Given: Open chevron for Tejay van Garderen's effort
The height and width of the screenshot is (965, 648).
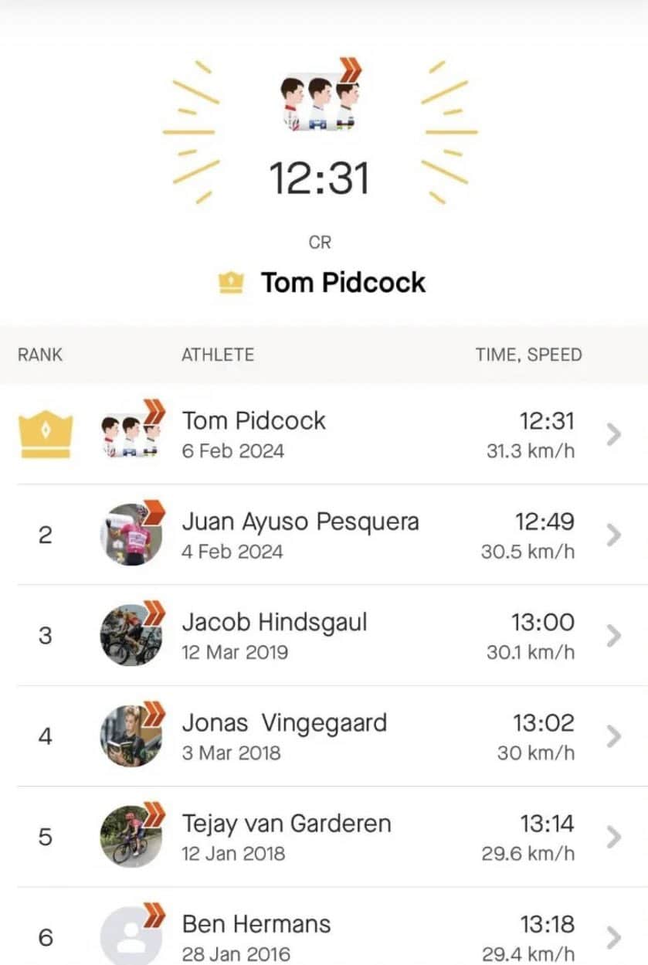Looking at the screenshot, I should click(614, 837).
